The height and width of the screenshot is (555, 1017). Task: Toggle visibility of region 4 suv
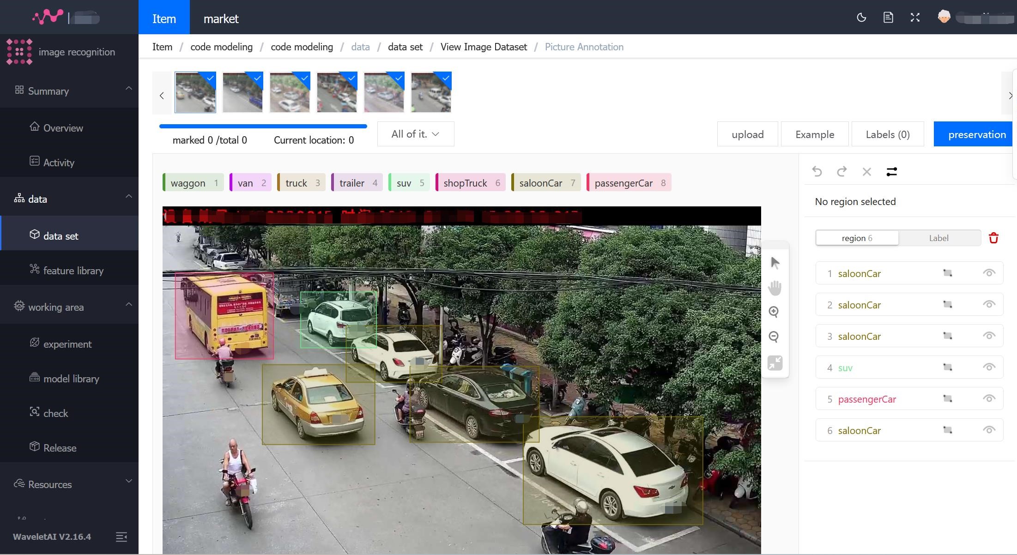[x=988, y=367]
